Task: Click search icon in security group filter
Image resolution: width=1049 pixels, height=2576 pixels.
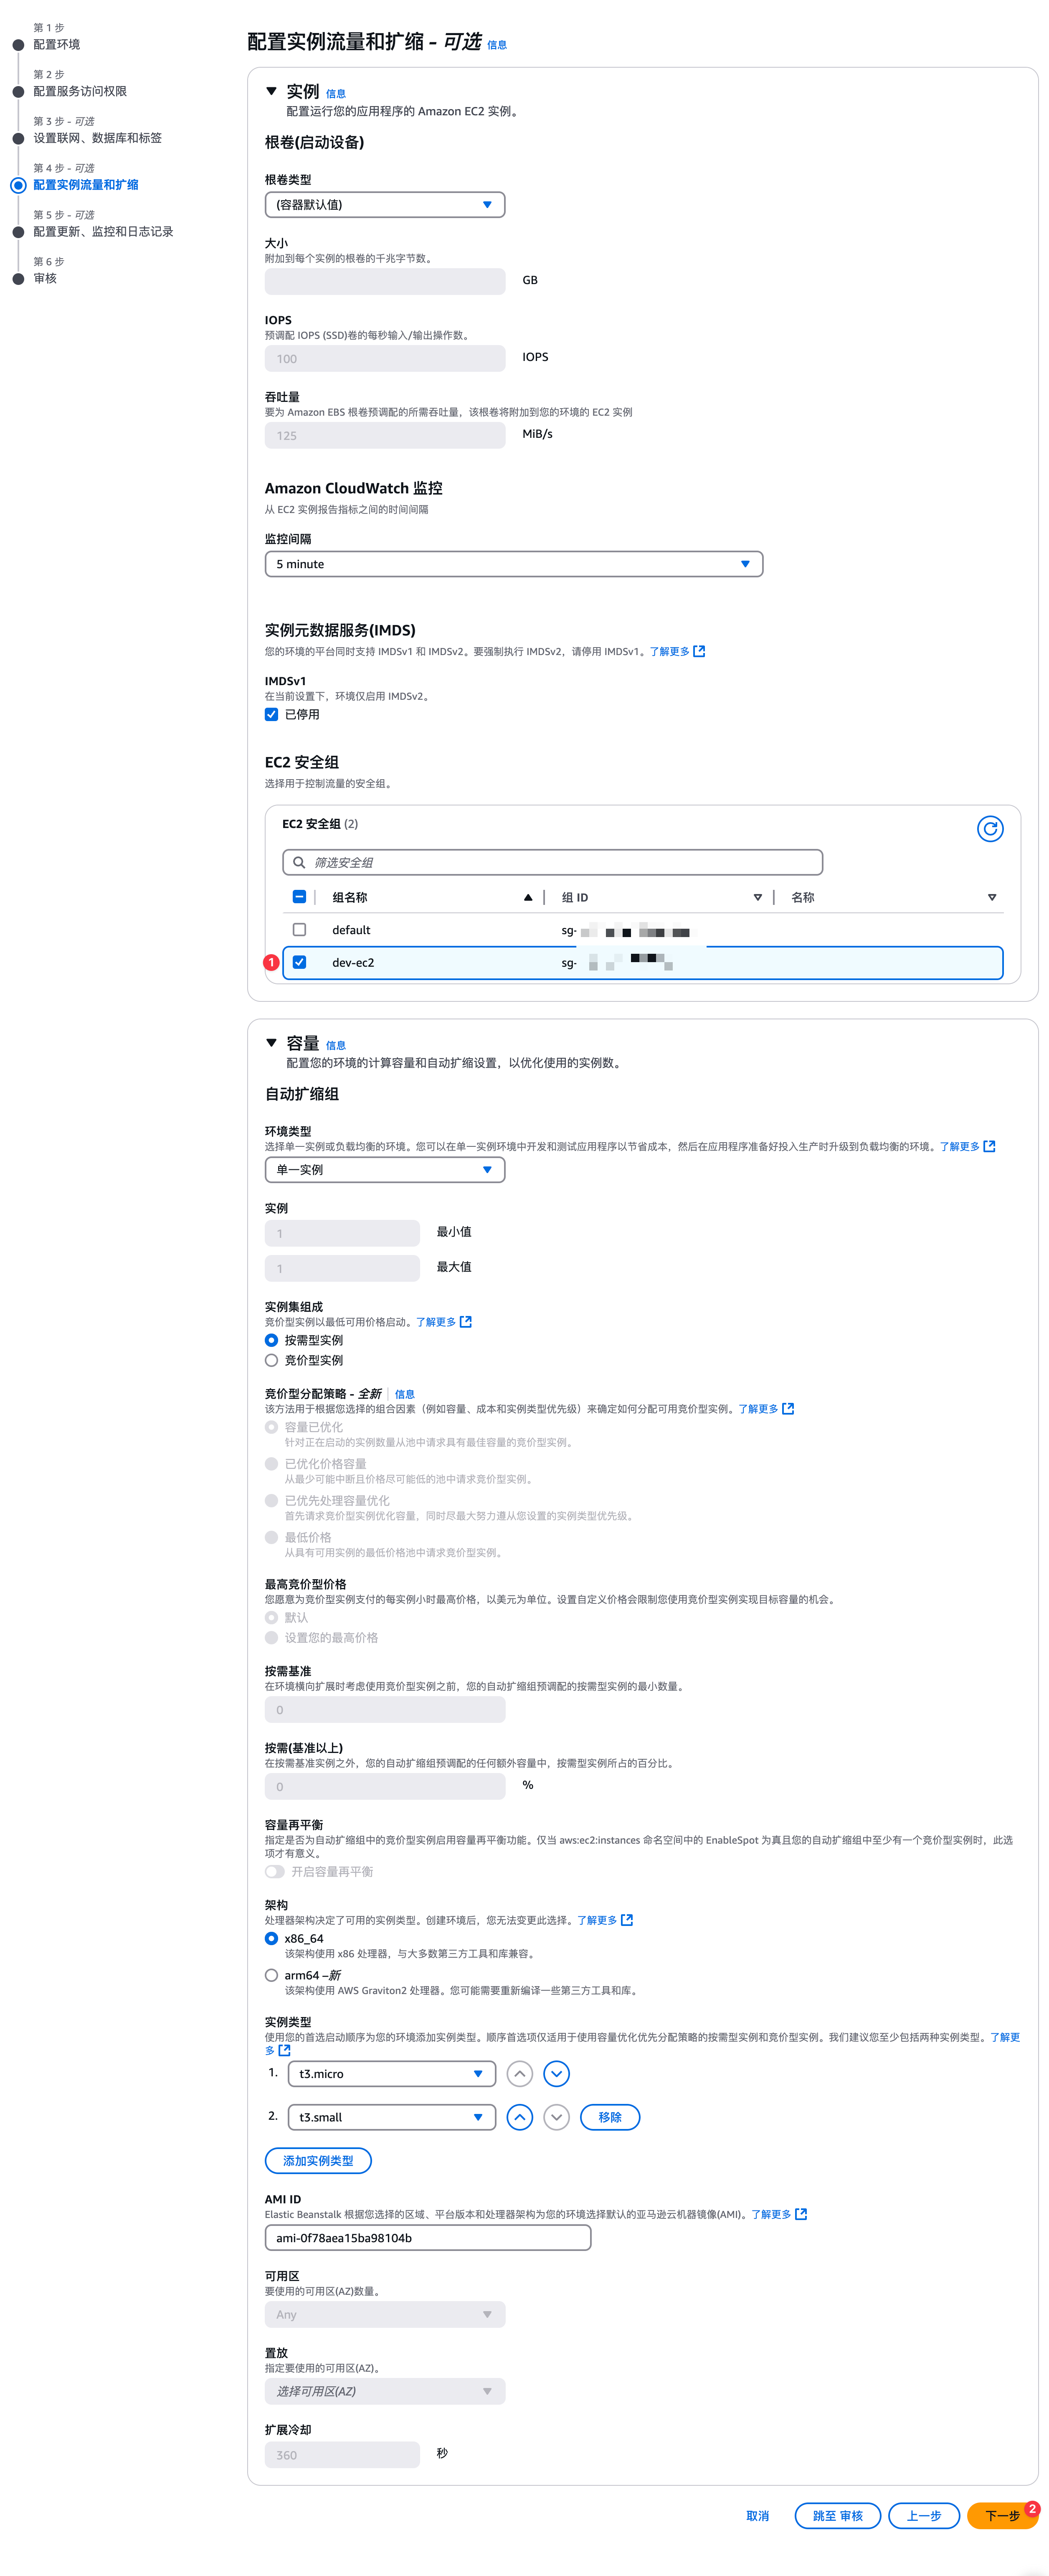Action: click(x=299, y=862)
